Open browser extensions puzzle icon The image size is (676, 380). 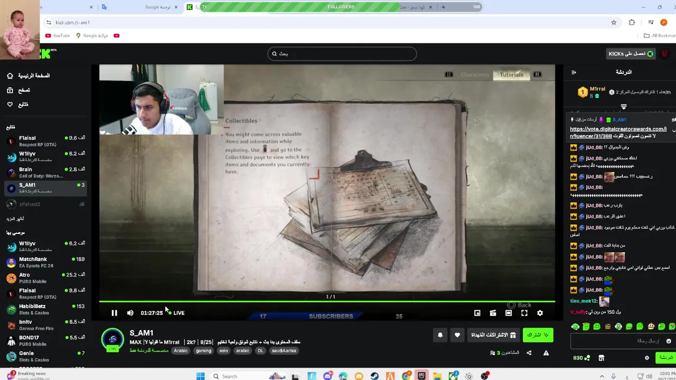pyautogui.click(x=632, y=22)
